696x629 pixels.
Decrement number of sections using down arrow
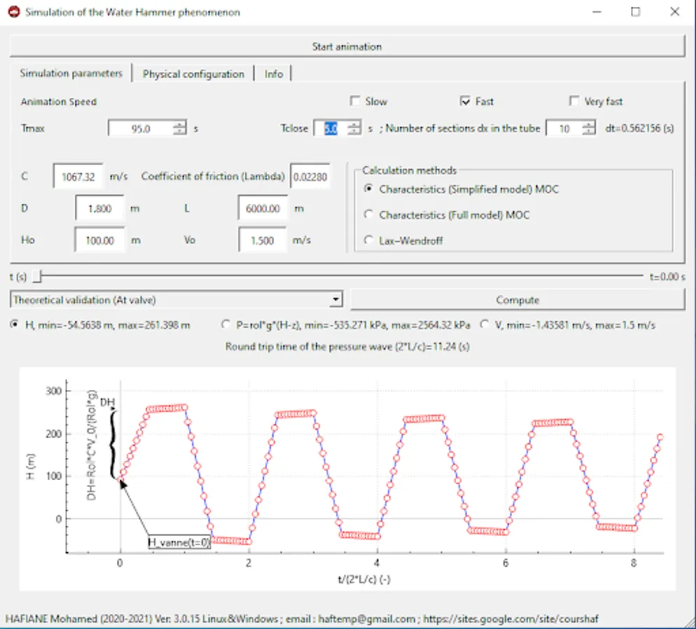(x=588, y=133)
